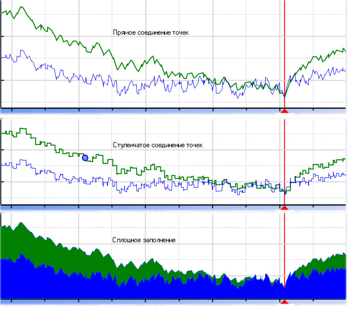Click the blue time axis bar under stepped chart

tap(173, 208)
